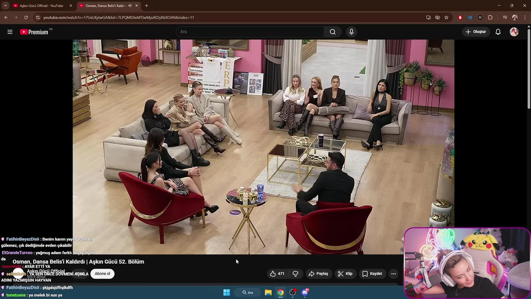This screenshot has height=299, width=531.
Task: Create a clip with Klip
Action: 345,274
